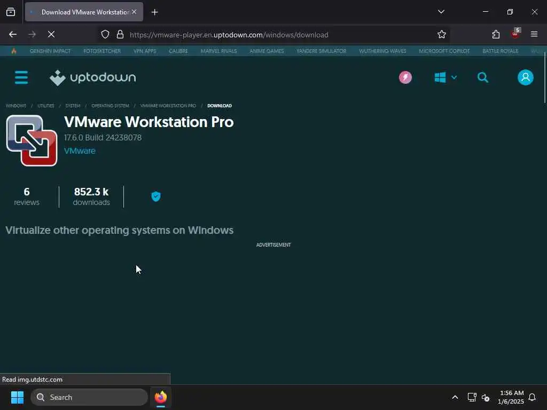Click the taskbar Search box
The height and width of the screenshot is (410, 547).
[x=89, y=397]
